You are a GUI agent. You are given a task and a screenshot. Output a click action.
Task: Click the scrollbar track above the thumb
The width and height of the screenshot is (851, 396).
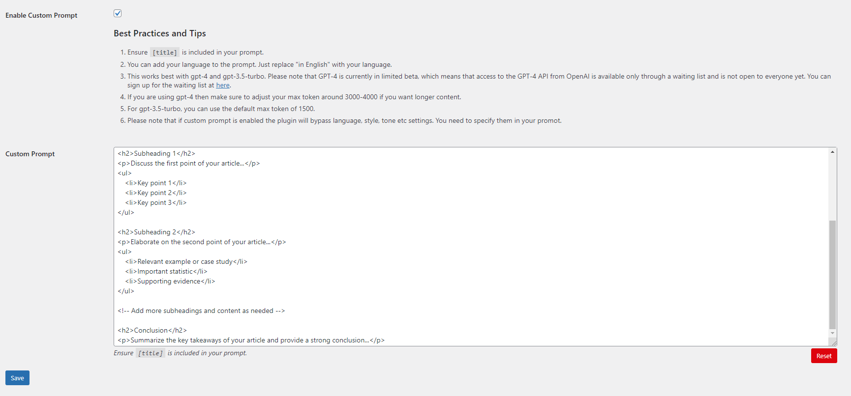832,188
